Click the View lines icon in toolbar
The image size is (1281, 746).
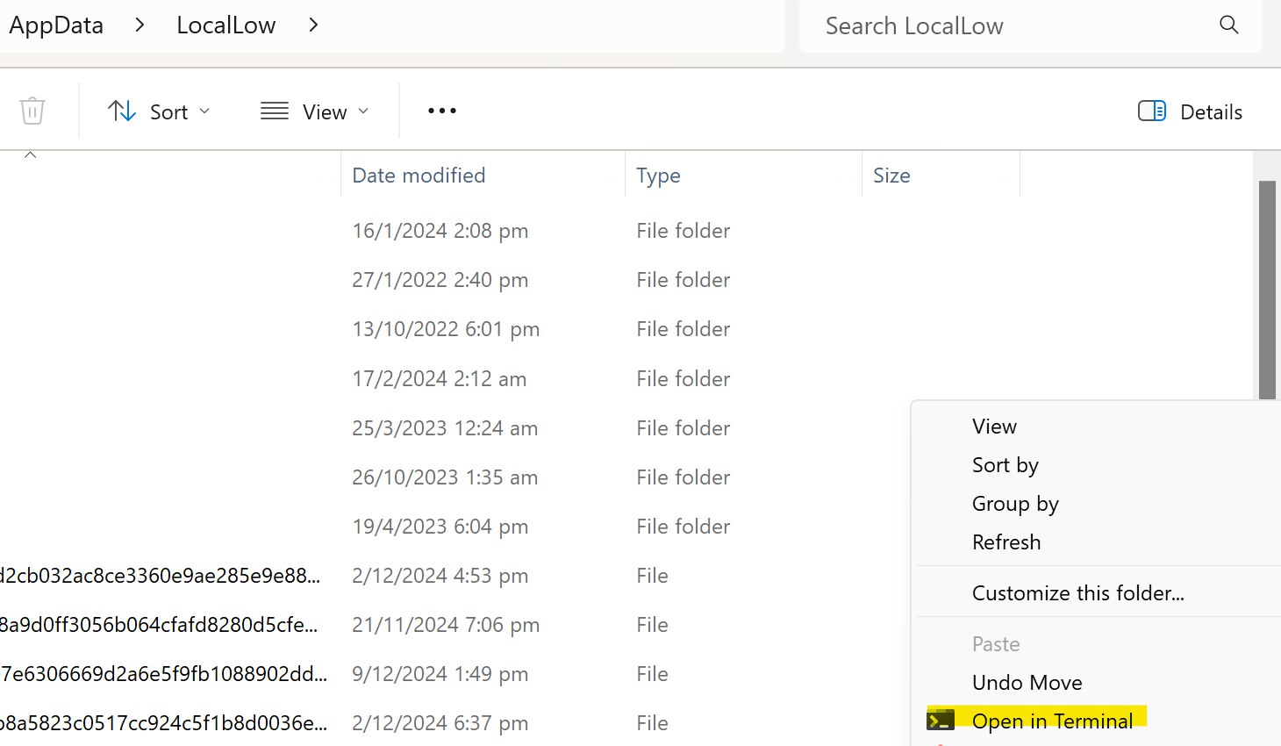(x=275, y=111)
